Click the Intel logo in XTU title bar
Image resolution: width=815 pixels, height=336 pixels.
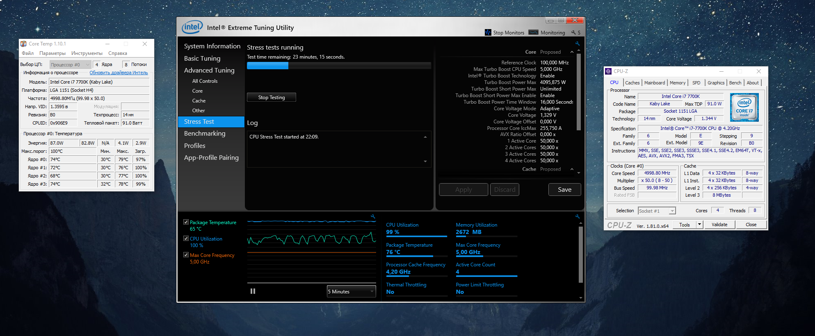192,27
